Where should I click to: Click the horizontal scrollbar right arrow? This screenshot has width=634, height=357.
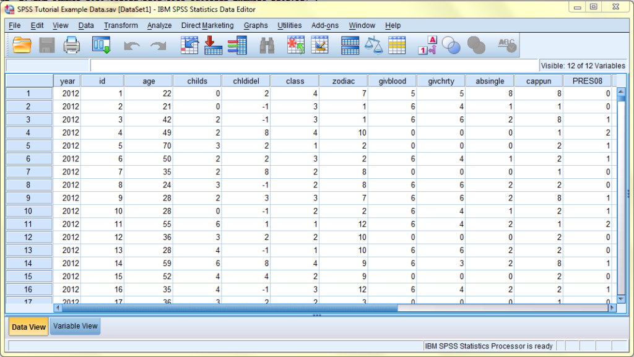[x=612, y=308]
